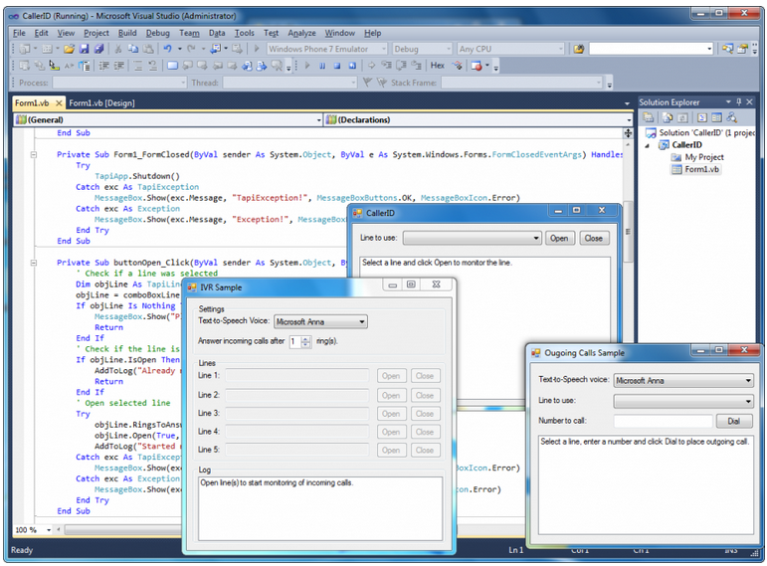Click the Step Into icon
Image resolution: width=767 pixels, height=566 pixels.
click(386, 65)
